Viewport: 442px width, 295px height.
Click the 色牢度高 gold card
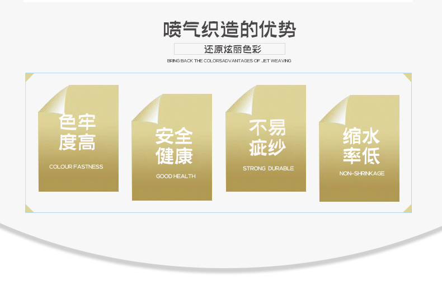(78, 138)
